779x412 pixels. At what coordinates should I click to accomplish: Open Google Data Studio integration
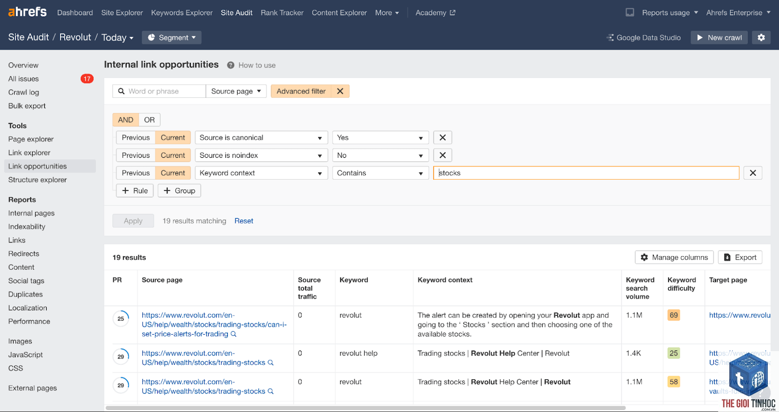(x=644, y=37)
